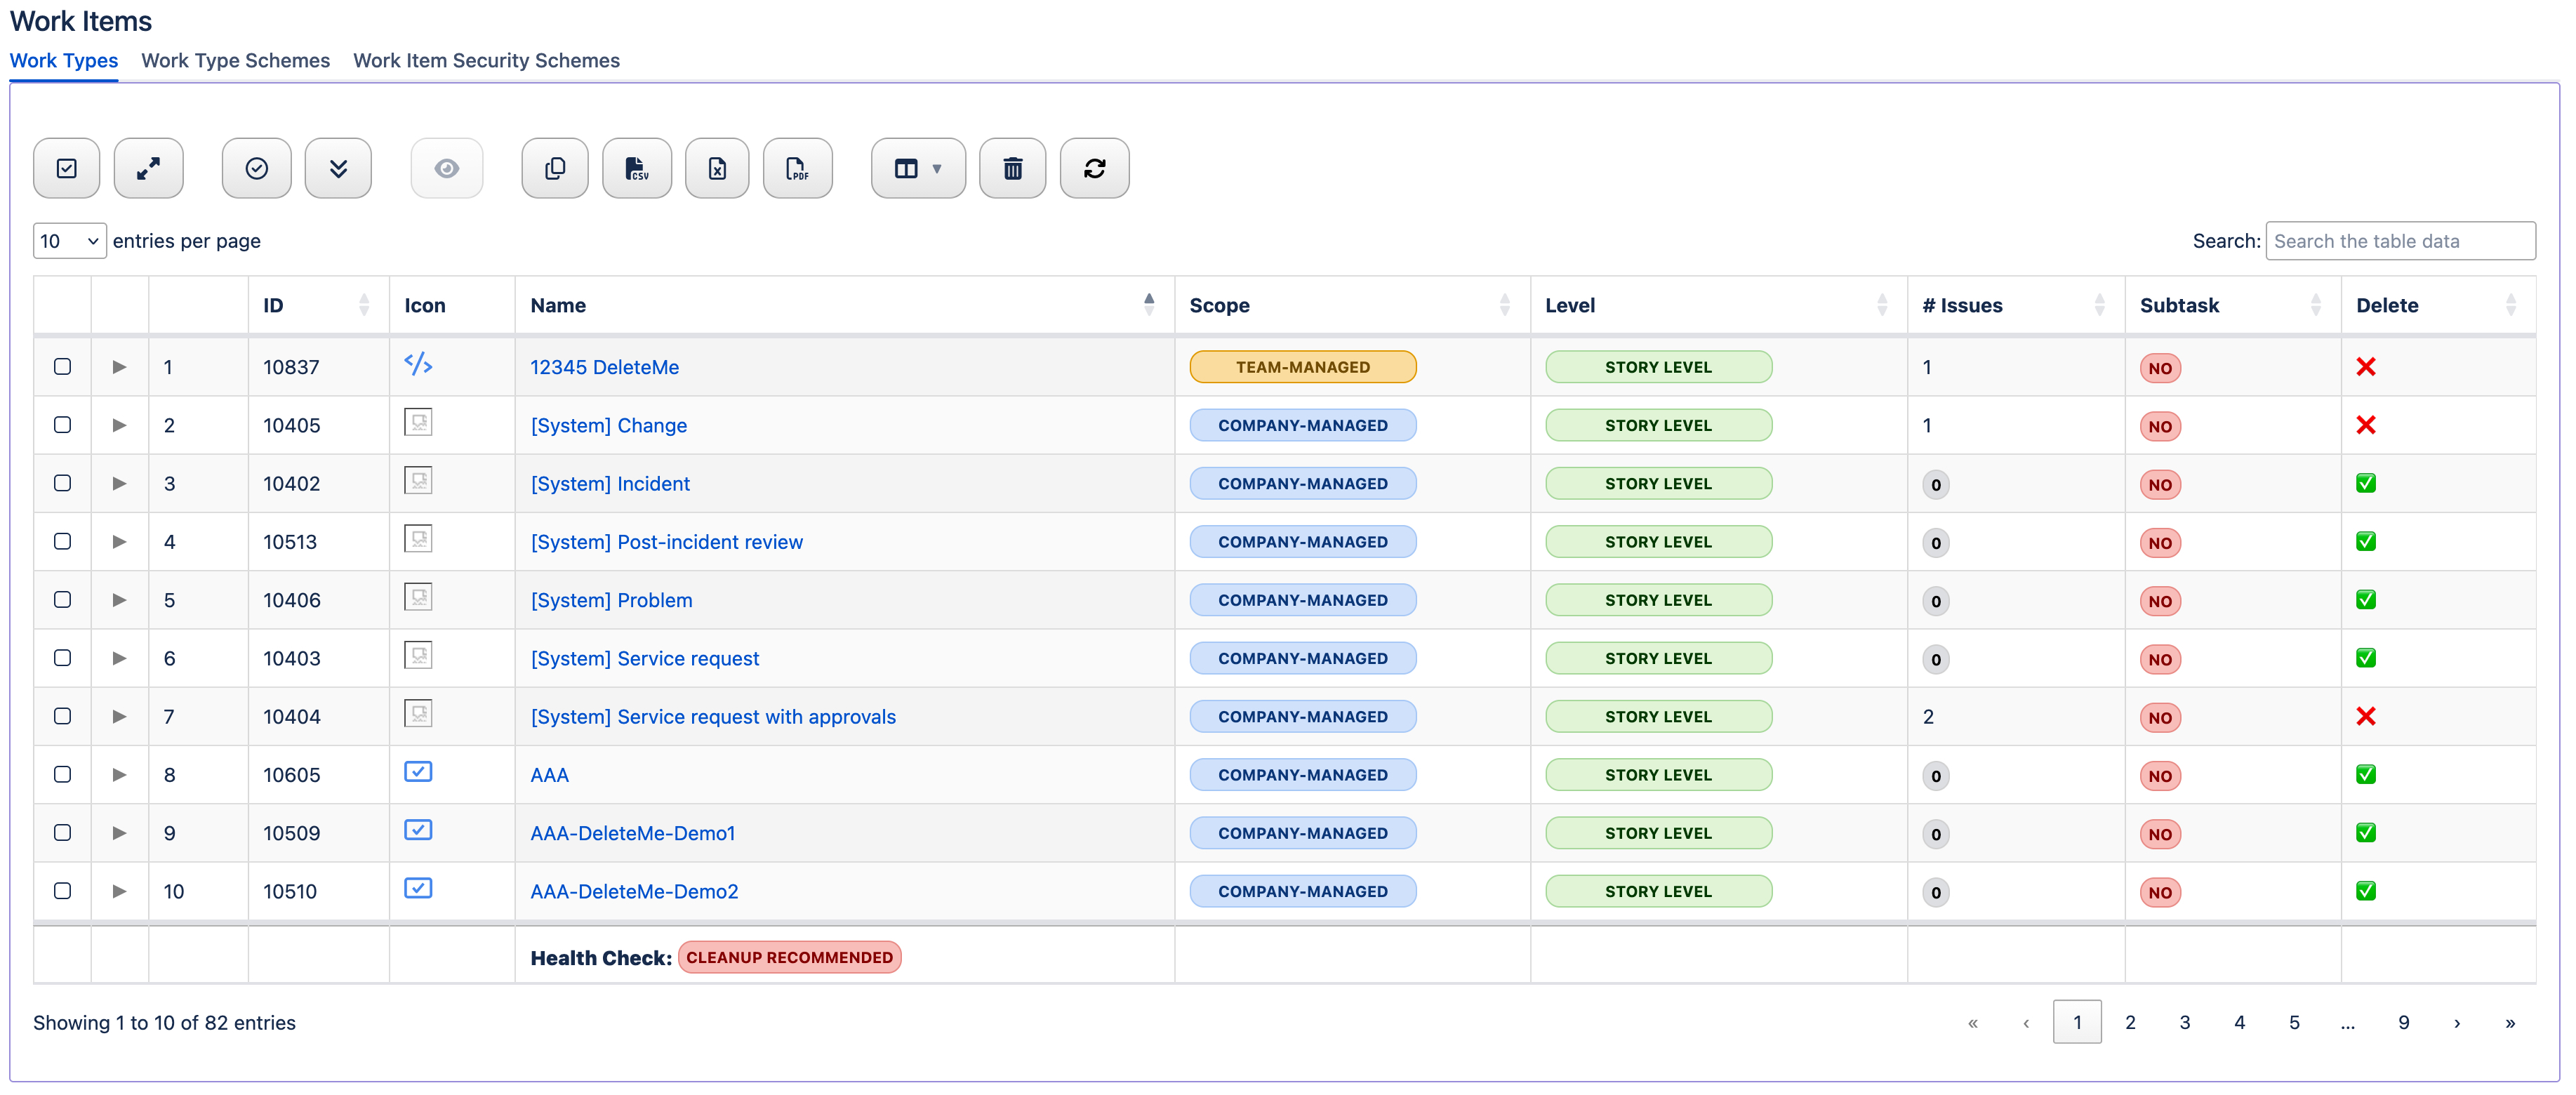2576x1095 pixels.
Task: Click the copy to clipboard button
Action: pyautogui.click(x=555, y=168)
